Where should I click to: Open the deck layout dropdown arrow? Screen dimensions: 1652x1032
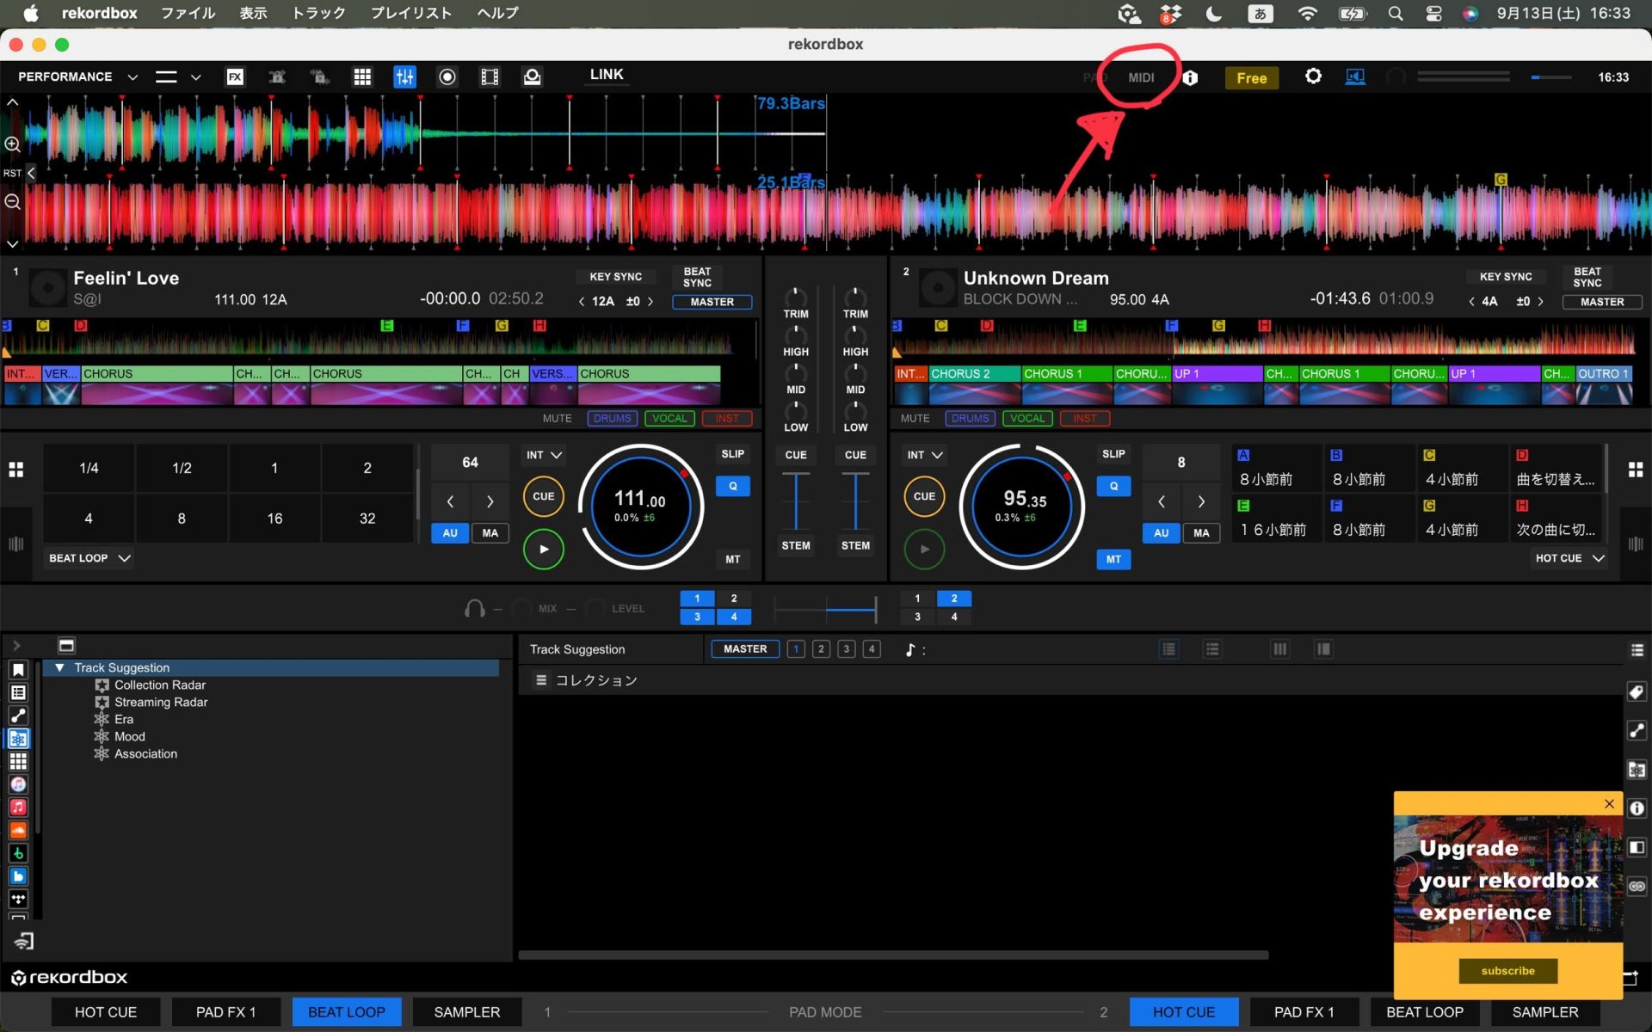(196, 77)
